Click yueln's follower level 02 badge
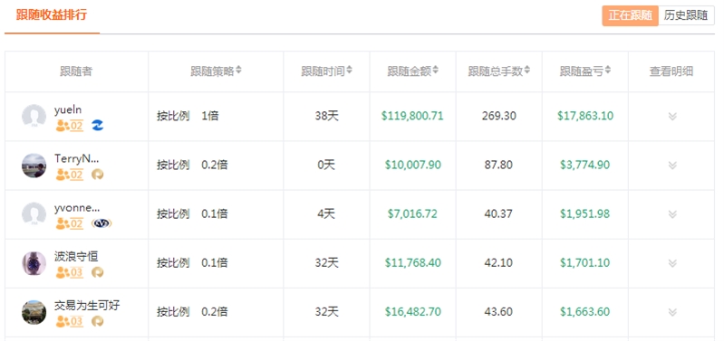724x341 pixels. coord(69,126)
